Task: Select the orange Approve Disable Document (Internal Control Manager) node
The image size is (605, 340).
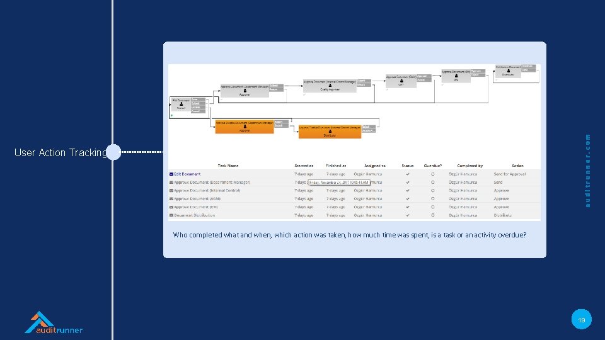Action: (x=330, y=132)
